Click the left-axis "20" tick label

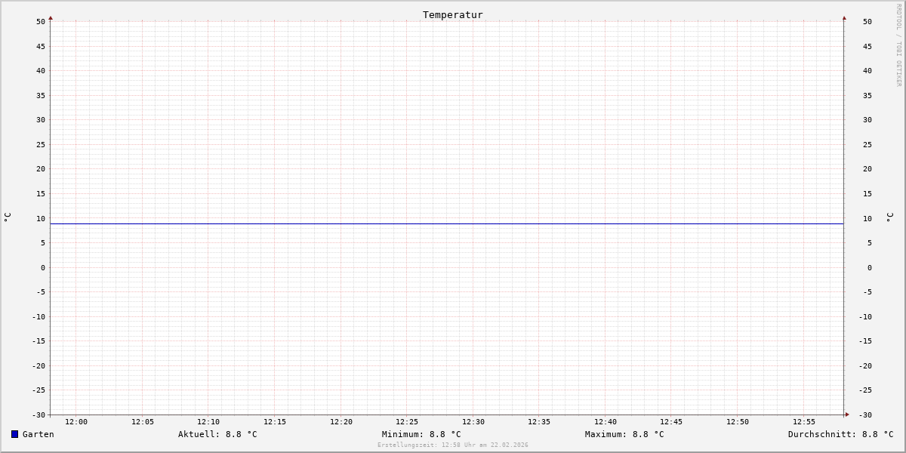41,169
